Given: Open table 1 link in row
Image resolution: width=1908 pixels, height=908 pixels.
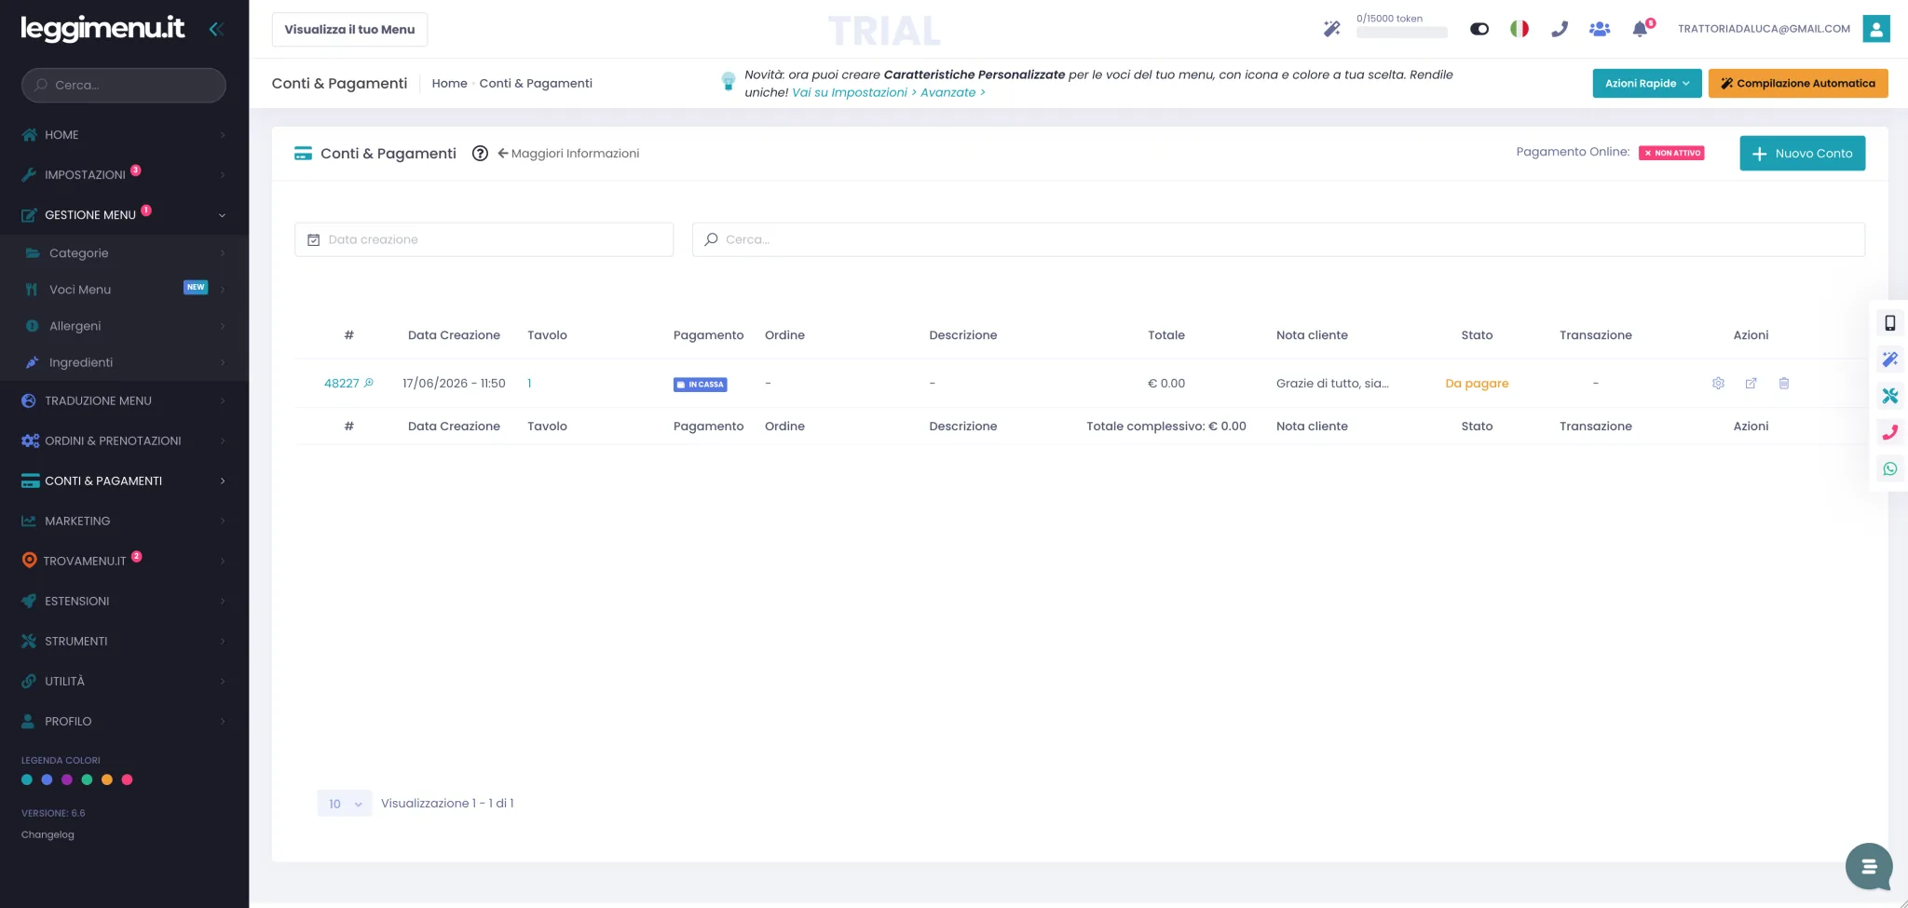Looking at the screenshot, I should pos(529,383).
